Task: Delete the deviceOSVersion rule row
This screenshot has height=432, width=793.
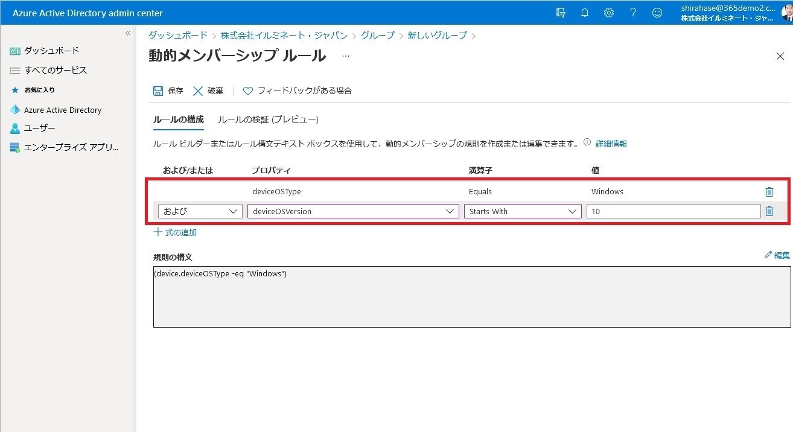Action: tap(769, 211)
